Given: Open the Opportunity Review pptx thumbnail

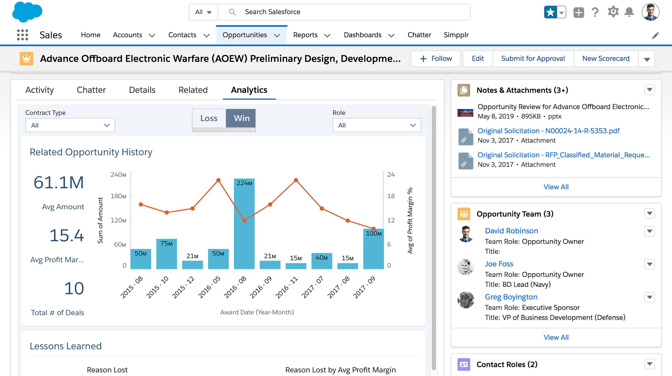Looking at the screenshot, I should coord(465,113).
